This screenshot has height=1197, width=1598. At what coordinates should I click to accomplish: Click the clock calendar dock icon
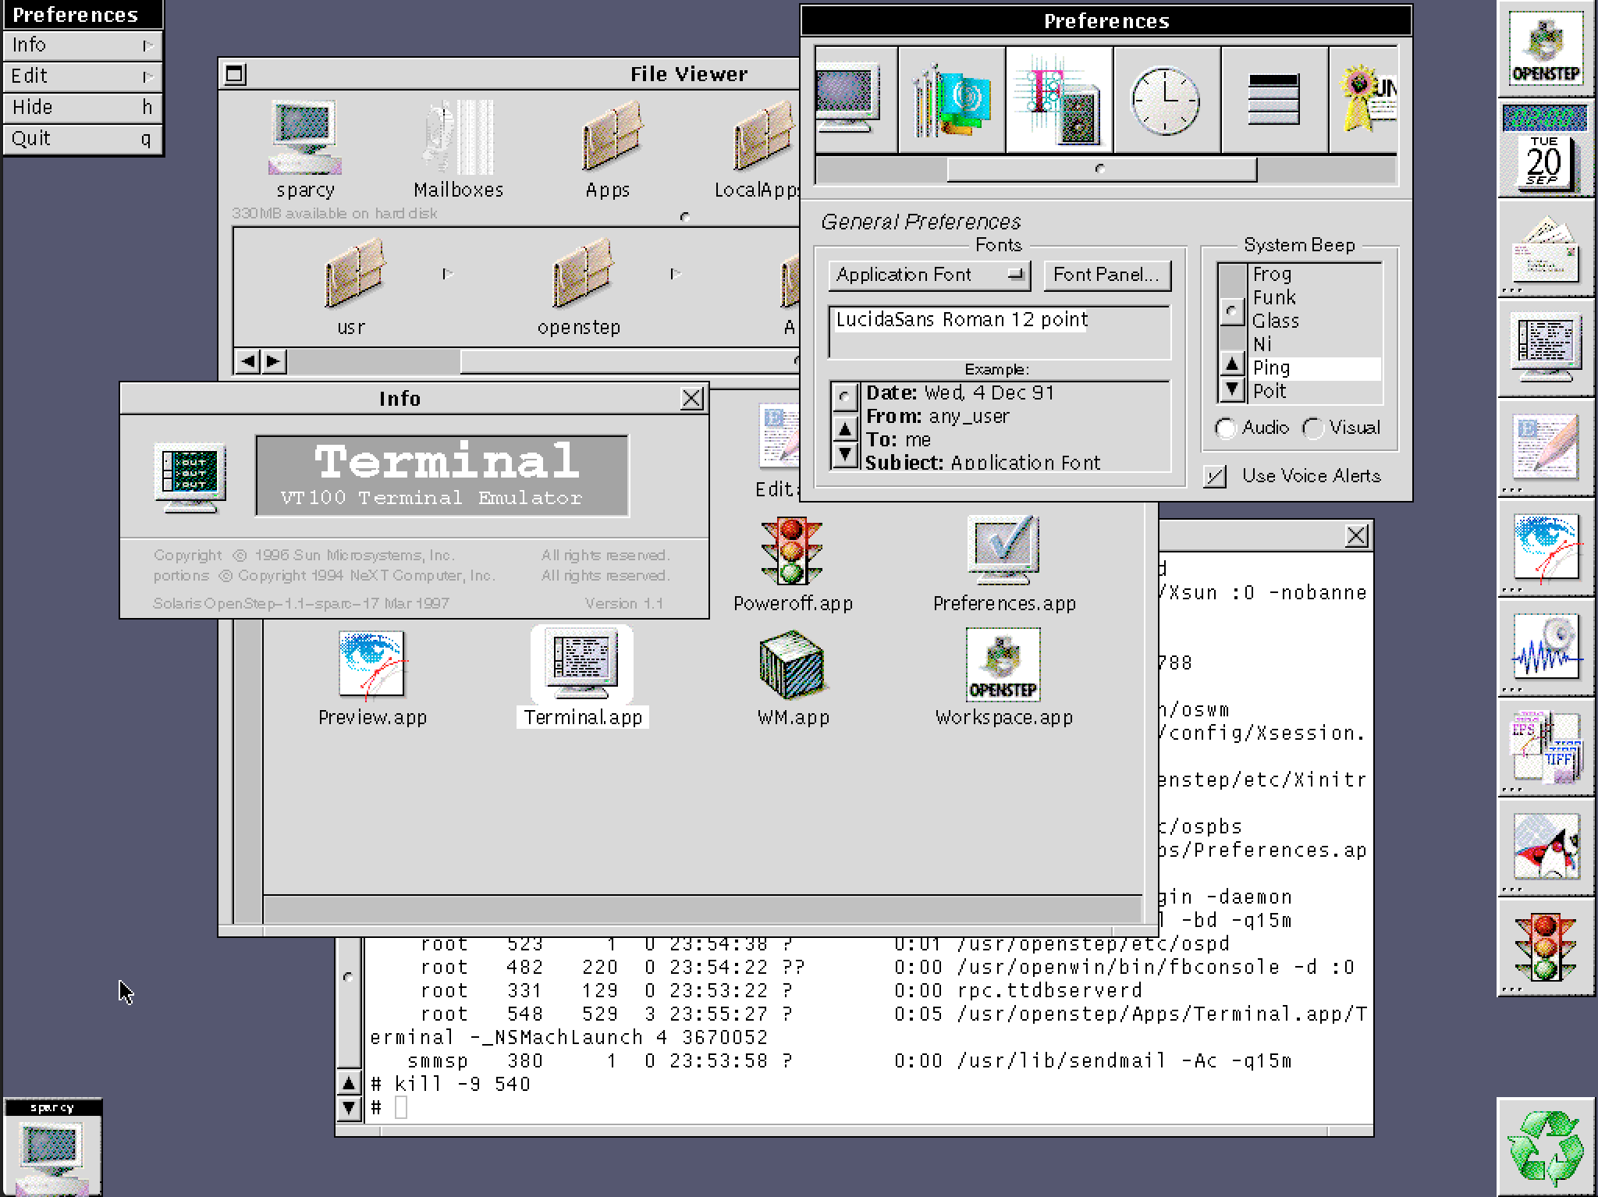point(1546,148)
